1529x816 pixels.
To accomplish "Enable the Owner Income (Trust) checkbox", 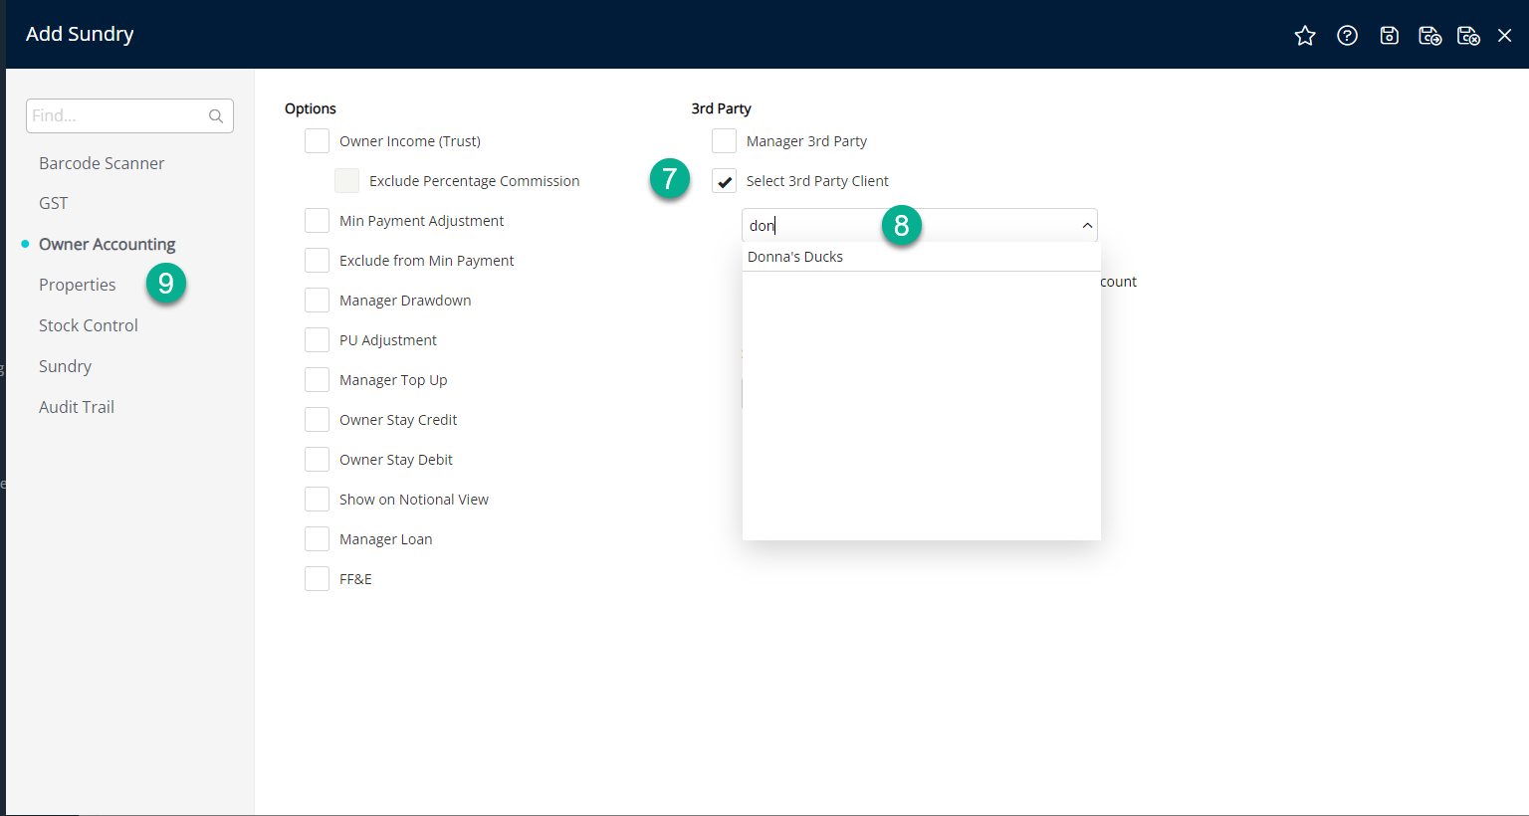I will (x=318, y=141).
